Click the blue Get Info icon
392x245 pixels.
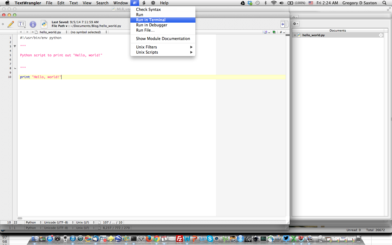click(33, 24)
